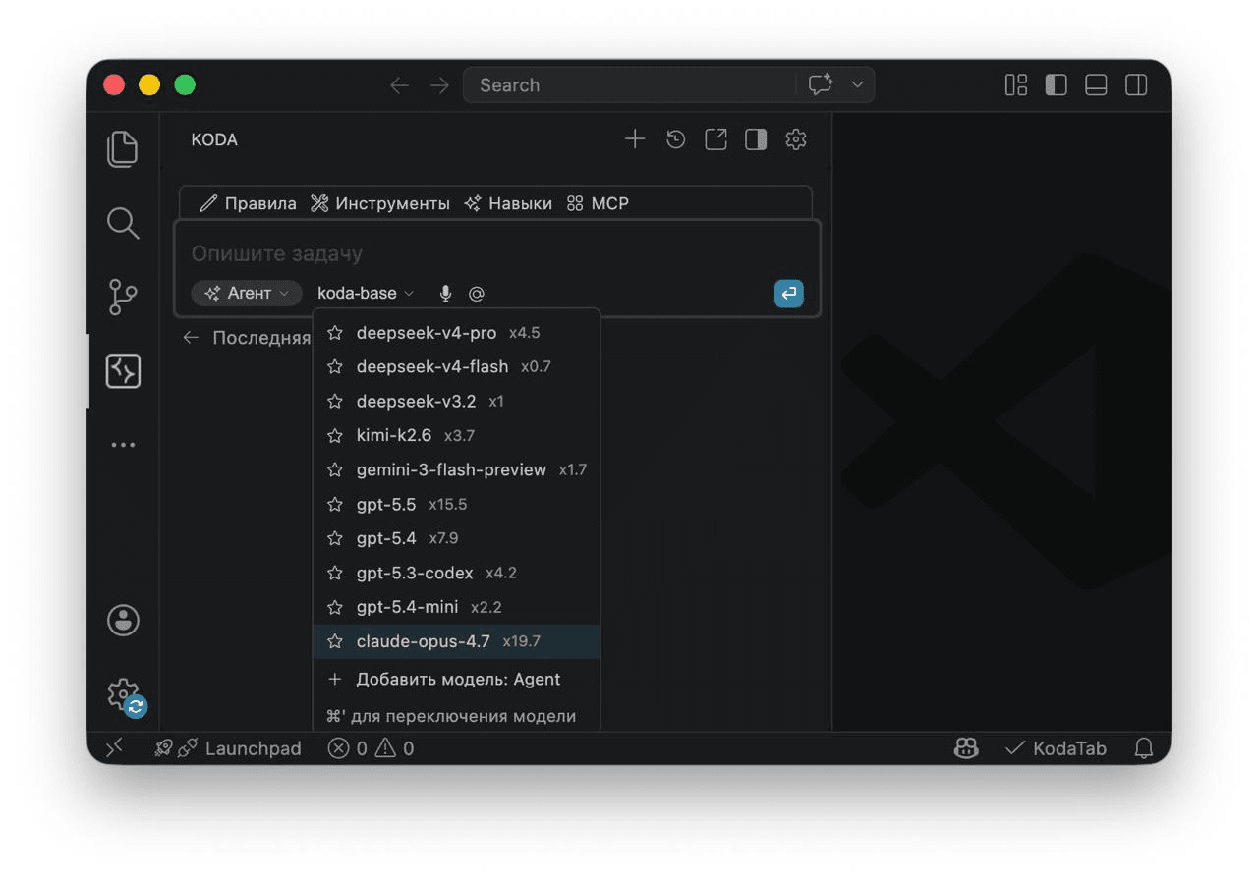Toggle the secondary sidebar from the title bar

click(1136, 84)
